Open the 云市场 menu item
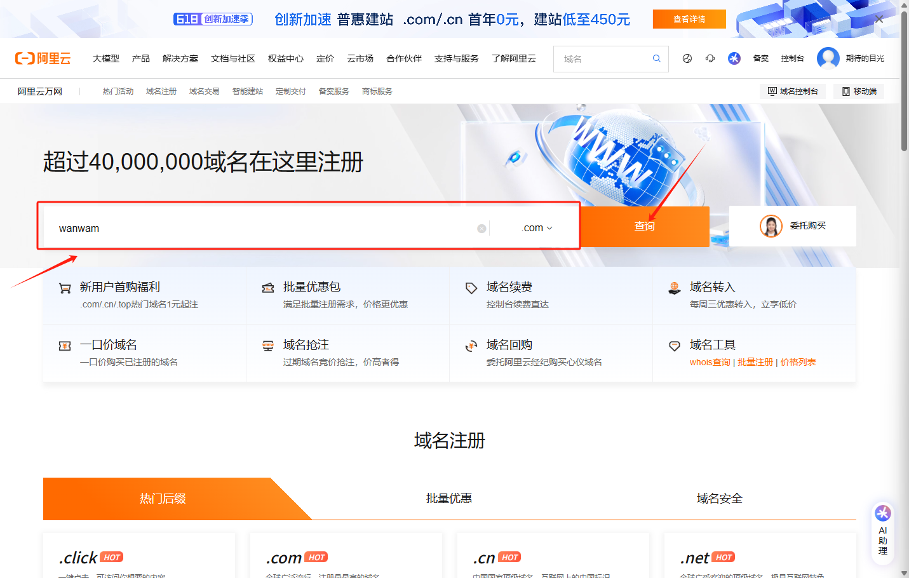The width and height of the screenshot is (909, 578). pyautogui.click(x=360, y=58)
